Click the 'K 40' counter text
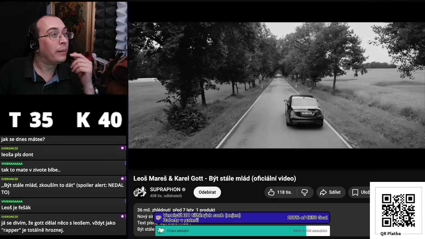This screenshot has width=425, height=239. [99, 120]
